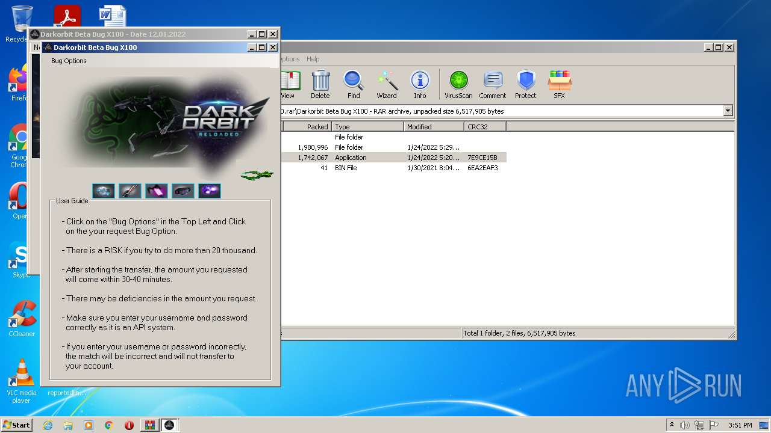The height and width of the screenshot is (433, 771).
Task: Sort by the Modified column header
Action: (x=434, y=127)
